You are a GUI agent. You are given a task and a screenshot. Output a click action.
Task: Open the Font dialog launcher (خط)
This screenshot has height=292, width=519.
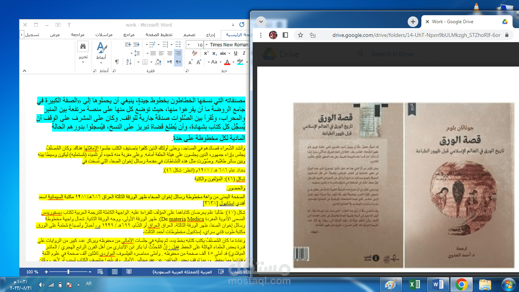187,71
